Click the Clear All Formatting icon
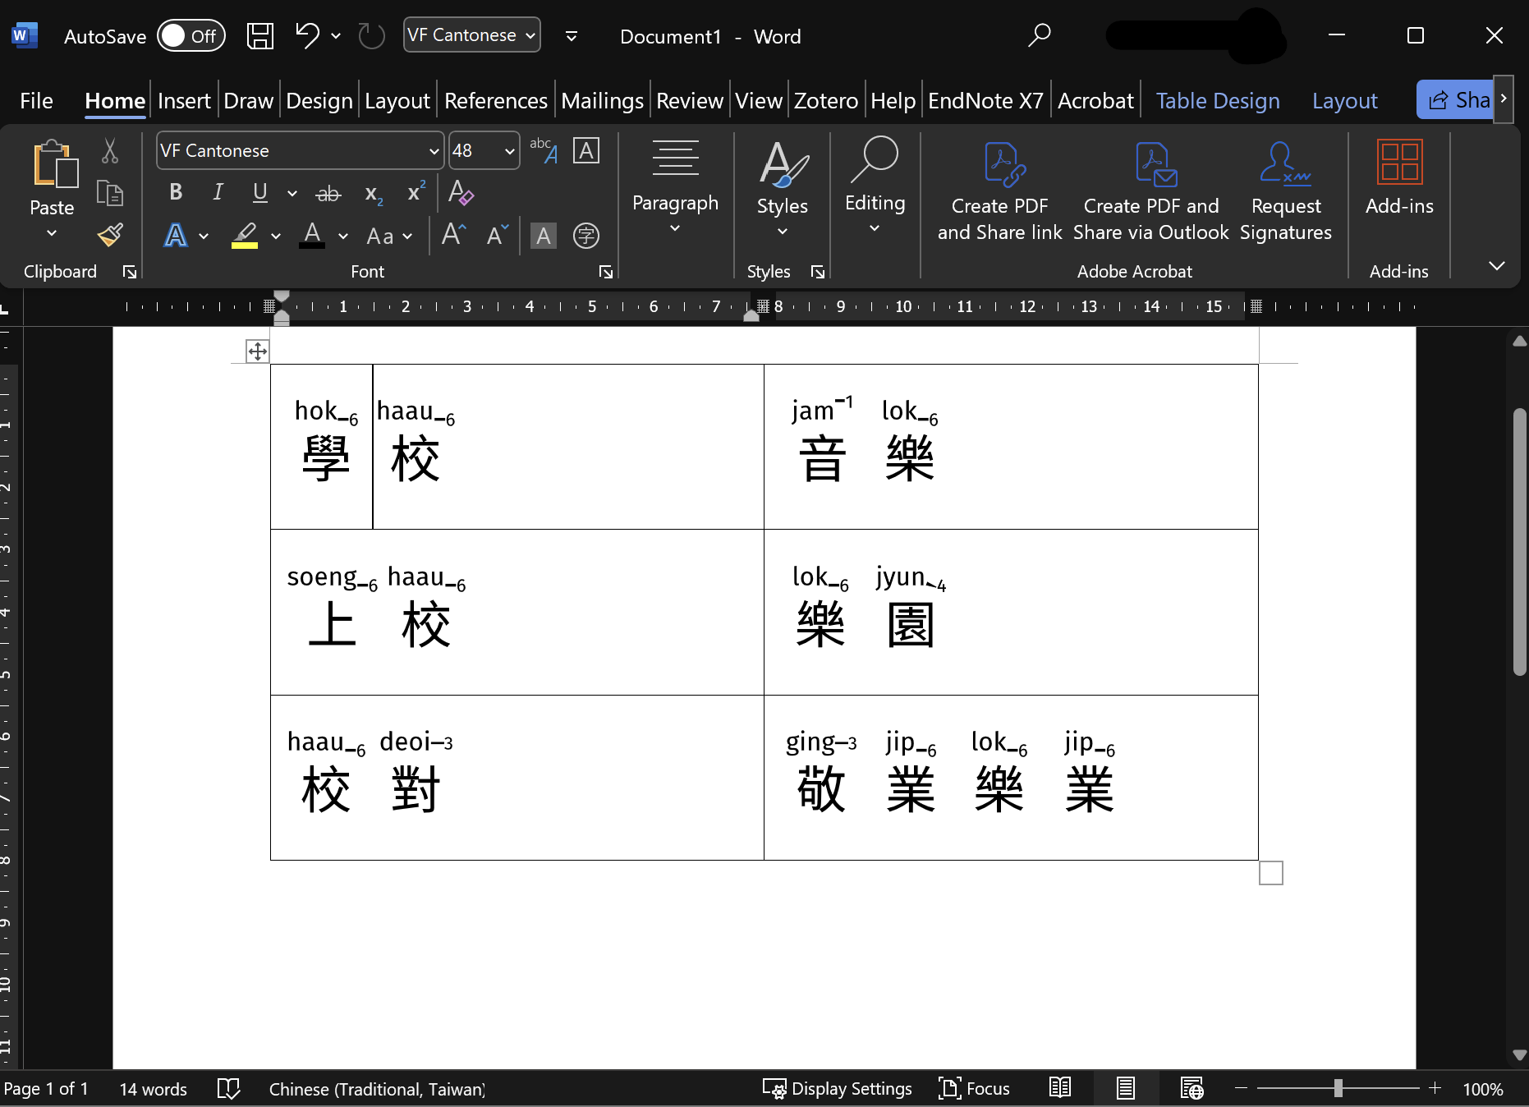This screenshot has width=1529, height=1107. (461, 193)
